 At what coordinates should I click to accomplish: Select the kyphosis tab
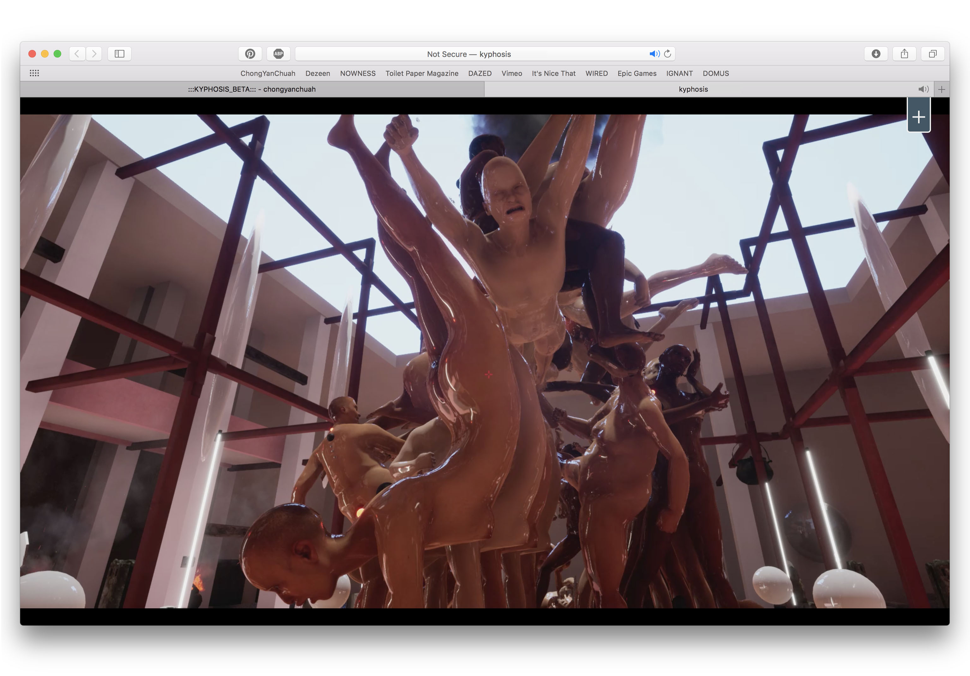click(x=693, y=89)
